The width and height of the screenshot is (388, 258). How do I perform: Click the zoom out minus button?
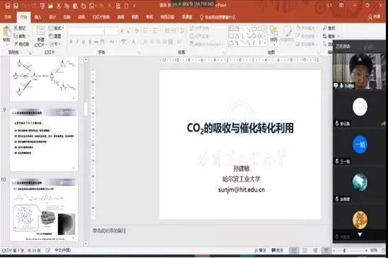[x=333, y=250]
